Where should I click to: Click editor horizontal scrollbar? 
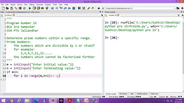coord(52,94)
